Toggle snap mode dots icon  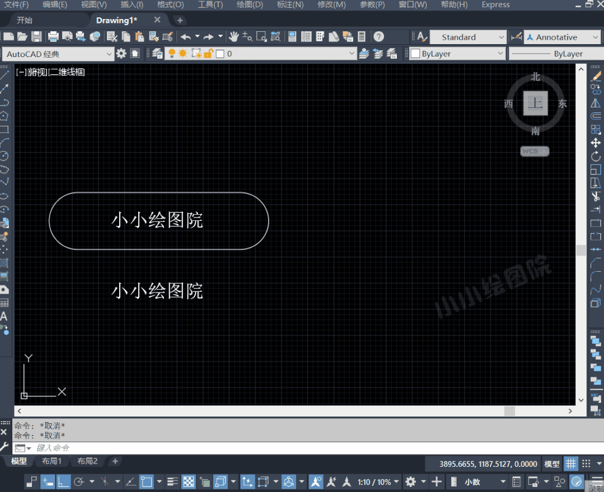(x=586, y=464)
